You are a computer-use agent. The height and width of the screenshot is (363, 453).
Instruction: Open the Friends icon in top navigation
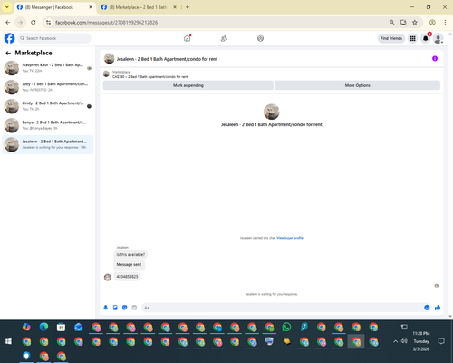pos(224,38)
